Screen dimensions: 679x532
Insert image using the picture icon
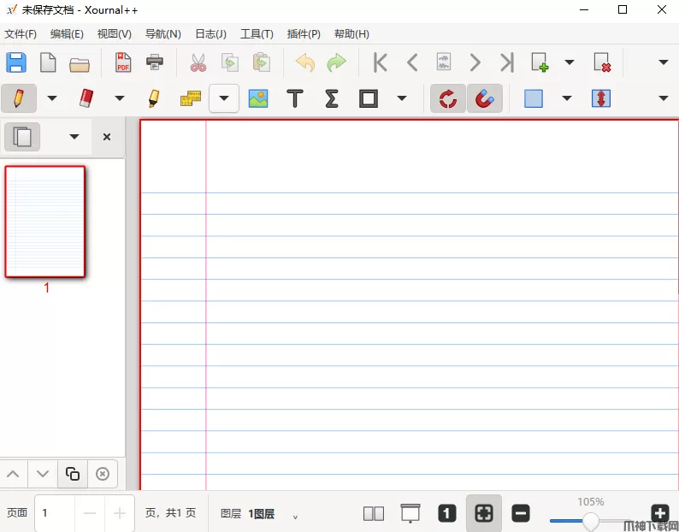[258, 98]
